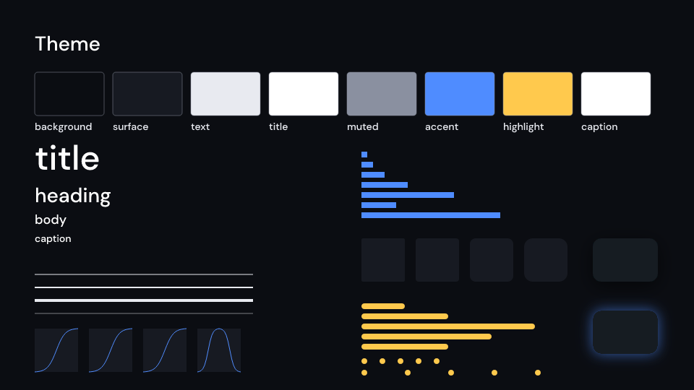Choose the yellow highlight swatch

point(538,94)
